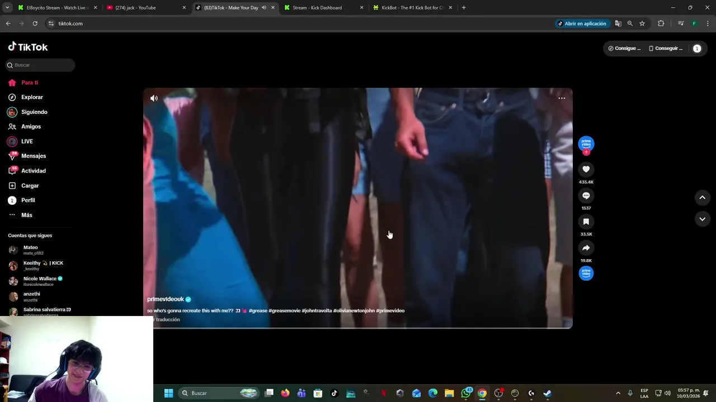The width and height of the screenshot is (716, 402).
Task: Click the zoom magnifier icon in address bar
Action: pos(630,23)
